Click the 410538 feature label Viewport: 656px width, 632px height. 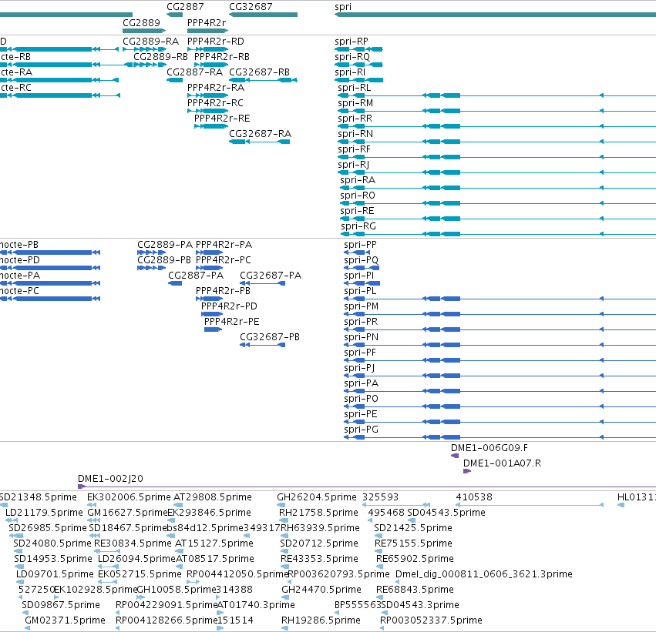474,497
